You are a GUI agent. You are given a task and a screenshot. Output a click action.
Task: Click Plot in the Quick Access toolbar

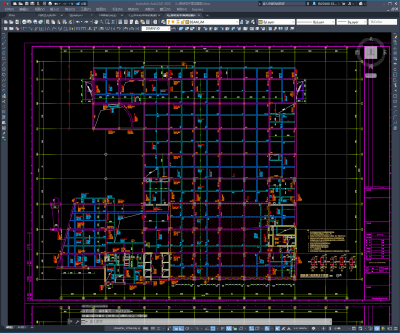tap(50, 4)
